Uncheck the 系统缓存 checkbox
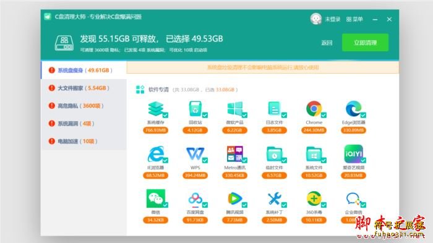433x243 pixels. [x=165, y=115]
